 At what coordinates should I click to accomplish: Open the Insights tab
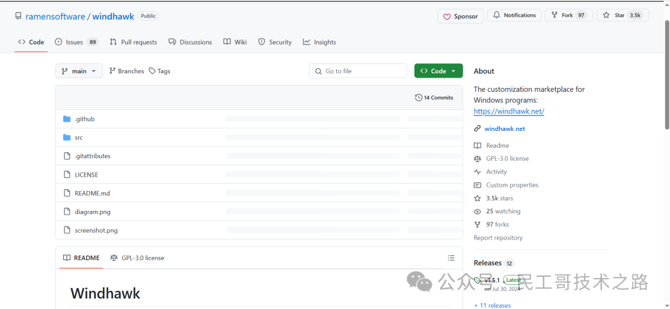pyautogui.click(x=319, y=42)
